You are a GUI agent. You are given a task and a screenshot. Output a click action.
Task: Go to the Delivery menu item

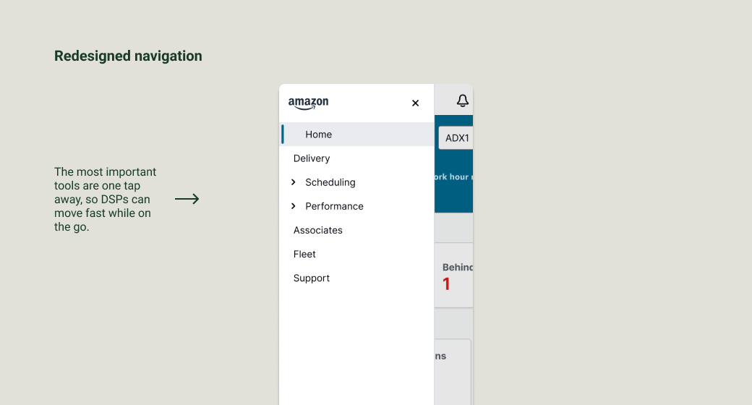click(x=312, y=158)
